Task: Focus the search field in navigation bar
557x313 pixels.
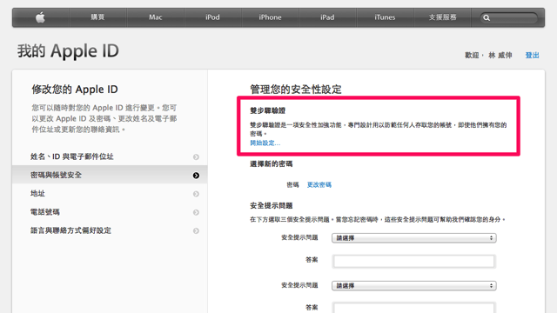Action: 508,17
